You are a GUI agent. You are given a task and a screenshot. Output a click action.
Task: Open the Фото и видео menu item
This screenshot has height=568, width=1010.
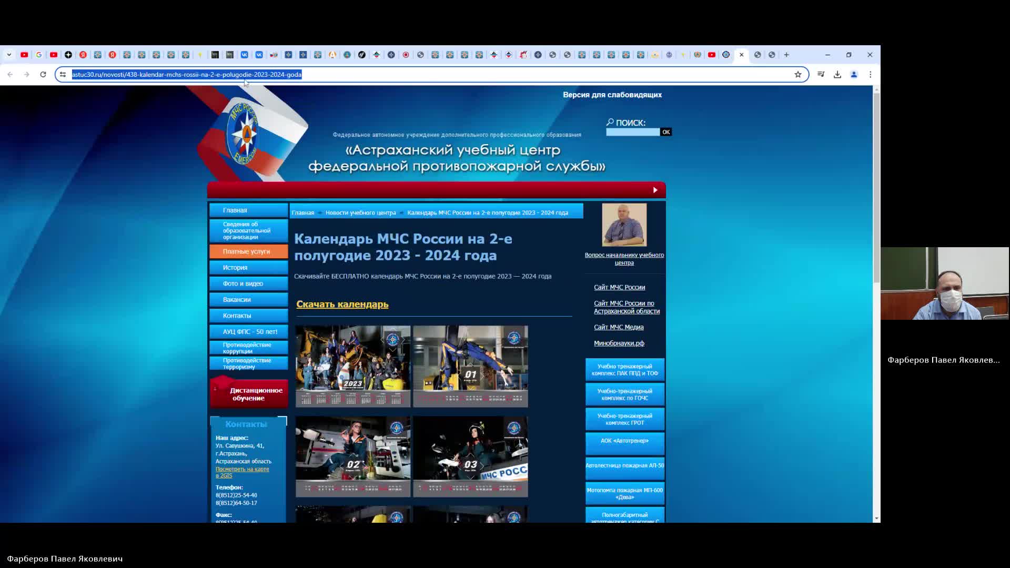click(x=249, y=283)
